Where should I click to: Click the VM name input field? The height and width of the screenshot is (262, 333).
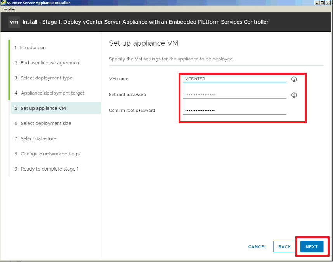pos(234,79)
